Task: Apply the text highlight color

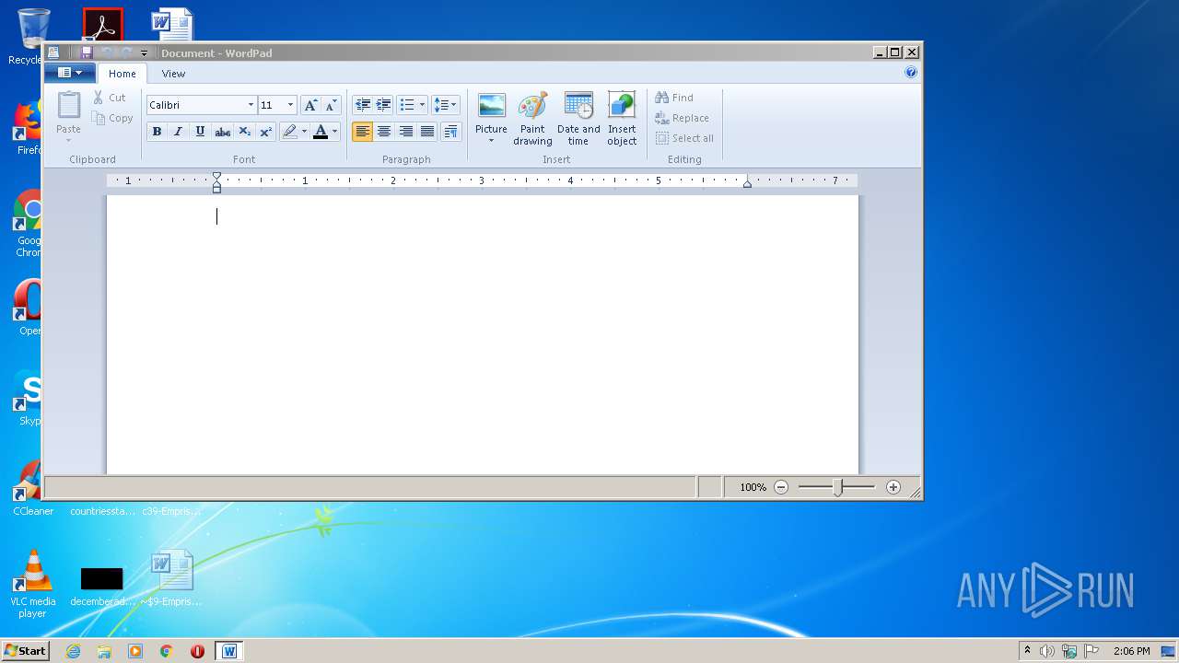Action: 290,132
